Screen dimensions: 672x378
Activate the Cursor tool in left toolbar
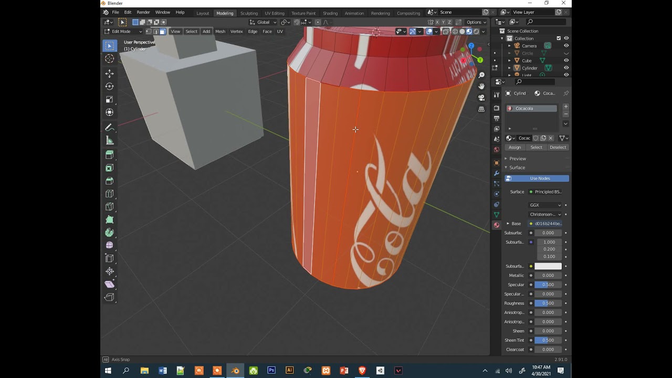point(109,59)
